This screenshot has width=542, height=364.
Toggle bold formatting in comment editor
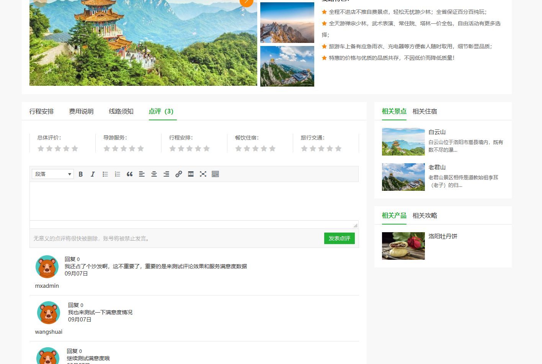tap(81, 174)
